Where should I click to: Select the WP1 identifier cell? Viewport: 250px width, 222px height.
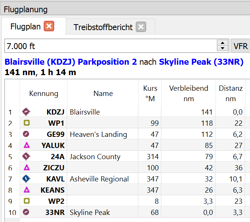tap(43, 123)
